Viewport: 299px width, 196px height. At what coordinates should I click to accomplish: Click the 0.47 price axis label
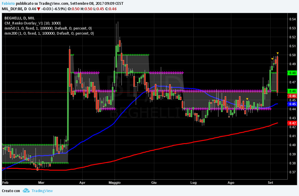(x=292, y=82)
